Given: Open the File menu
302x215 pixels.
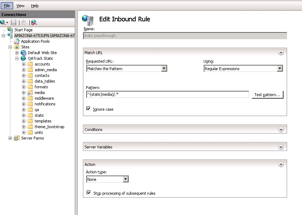Looking at the screenshot, I should point(7,6).
